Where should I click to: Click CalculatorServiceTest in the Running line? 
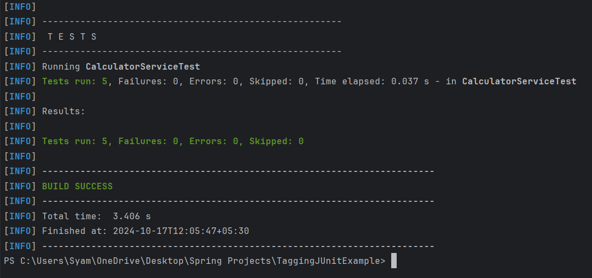click(x=142, y=67)
